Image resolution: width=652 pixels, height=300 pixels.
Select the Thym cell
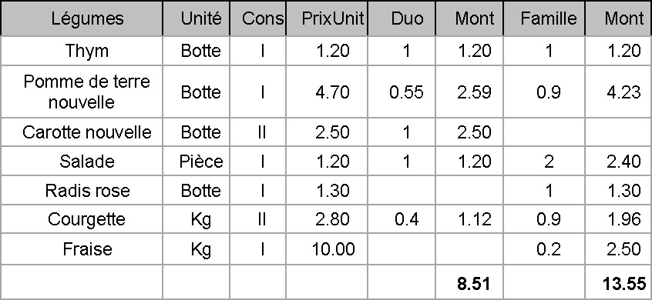pos(82,51)
